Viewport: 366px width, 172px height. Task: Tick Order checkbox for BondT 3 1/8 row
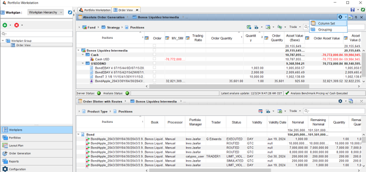(155, 76)
